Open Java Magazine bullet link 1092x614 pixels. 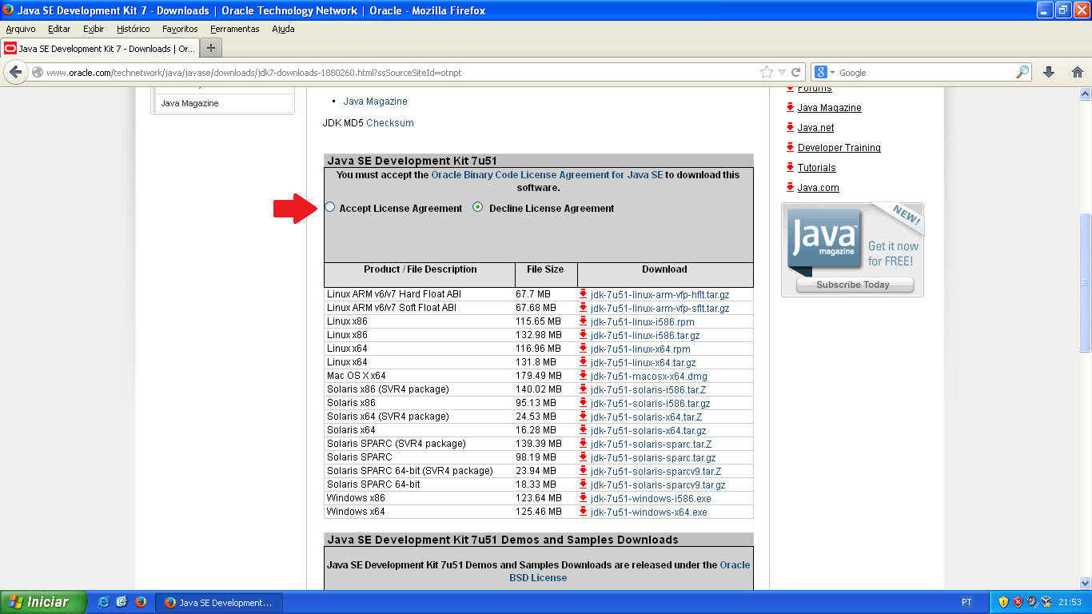375,102
